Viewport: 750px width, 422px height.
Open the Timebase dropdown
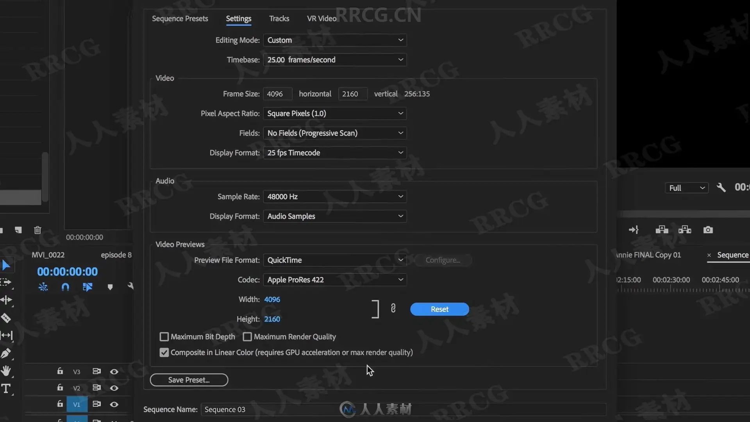pos(335,60)
